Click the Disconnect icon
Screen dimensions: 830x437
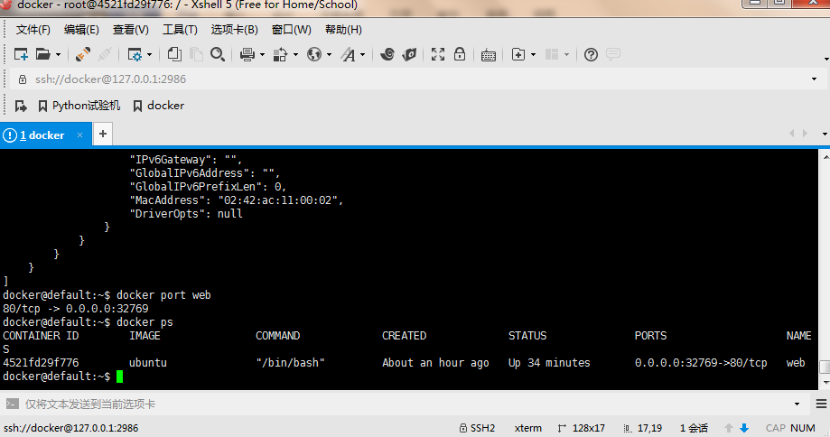coord(105,54)
